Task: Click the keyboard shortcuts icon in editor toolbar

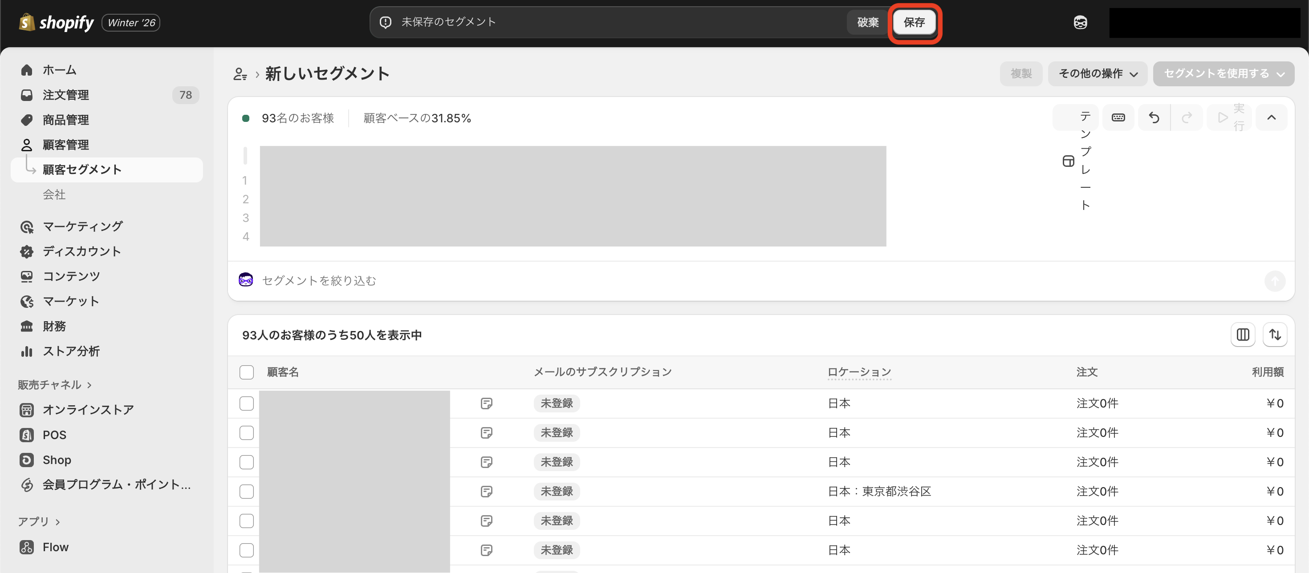Action: 1118,118
